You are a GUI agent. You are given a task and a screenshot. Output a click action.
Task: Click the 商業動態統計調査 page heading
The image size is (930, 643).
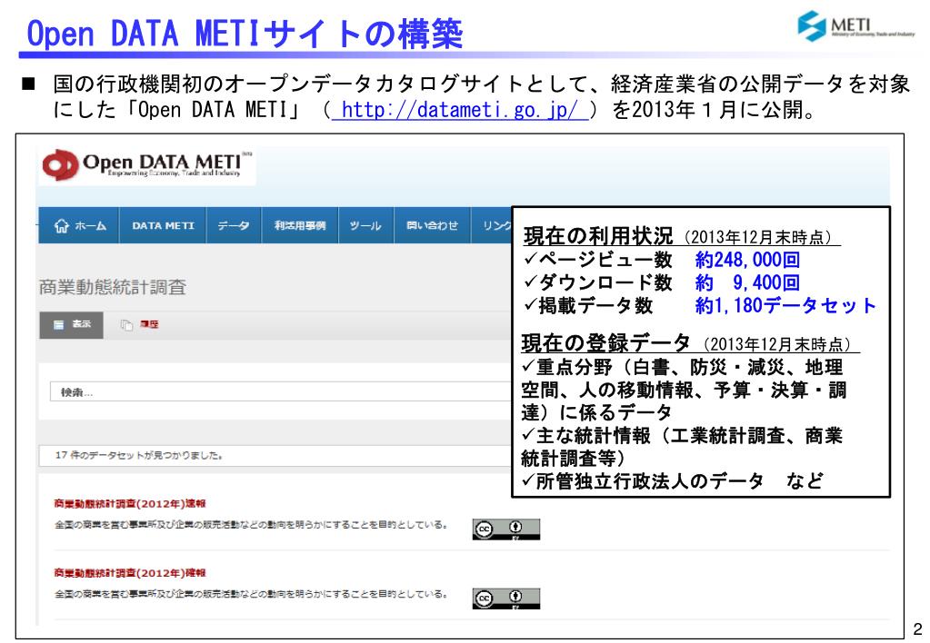[x=113, y=287]
